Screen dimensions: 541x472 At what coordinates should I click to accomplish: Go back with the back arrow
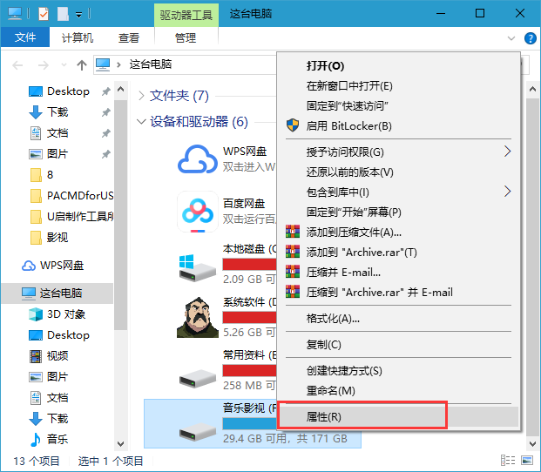coord(17,64)
